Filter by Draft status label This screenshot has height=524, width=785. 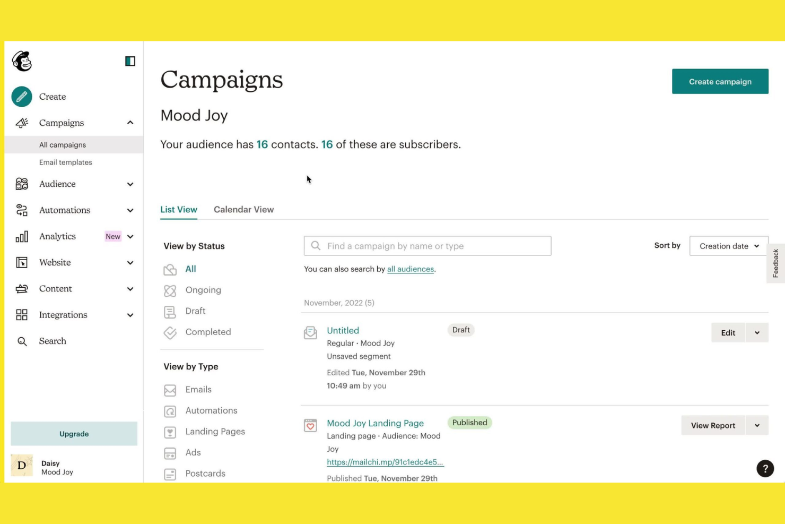click(x=195, y=311)
